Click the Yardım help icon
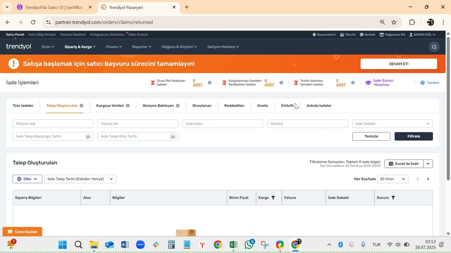The image size is (451, 253). [422, 83]
